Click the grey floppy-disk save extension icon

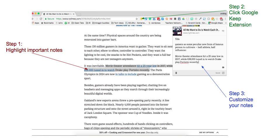pos(188,19)
